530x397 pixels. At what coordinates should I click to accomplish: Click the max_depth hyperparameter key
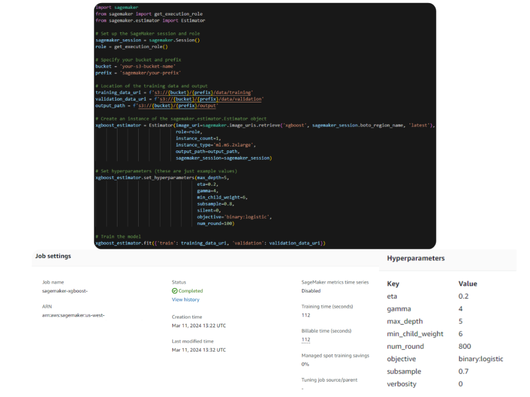click(405, 322)
